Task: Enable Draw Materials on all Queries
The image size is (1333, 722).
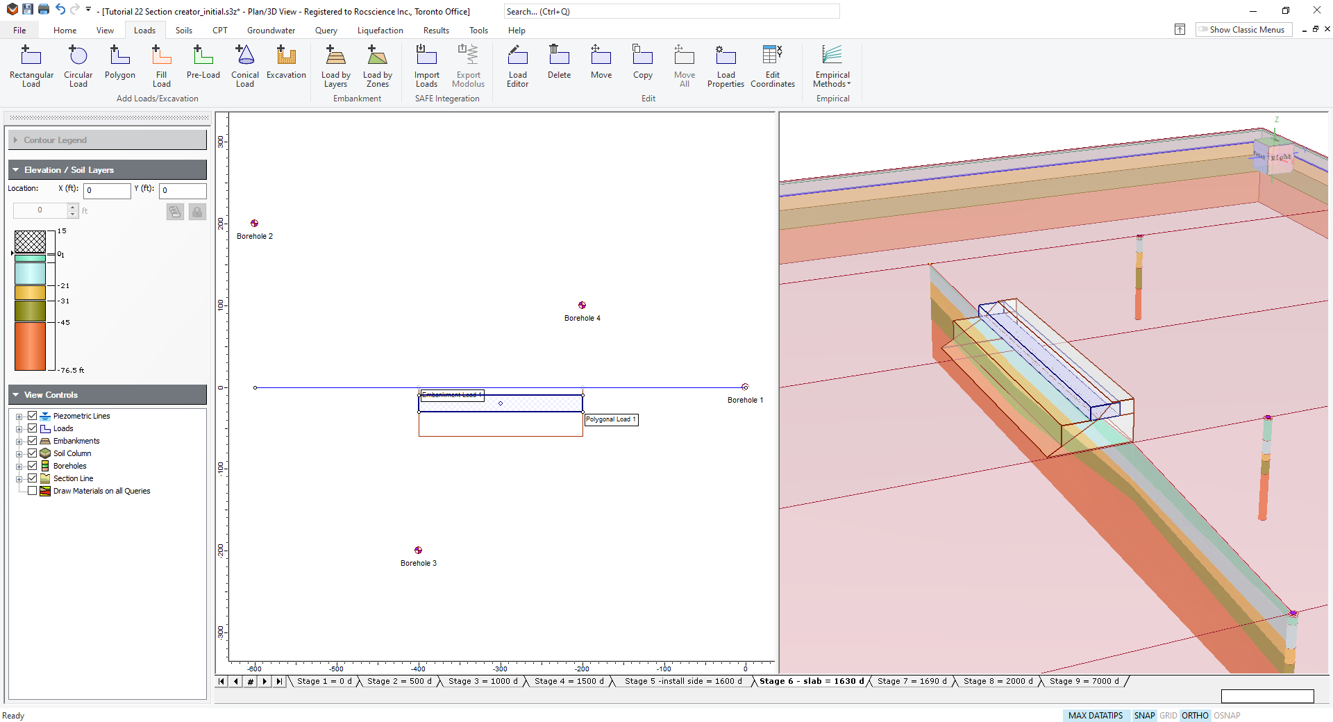Action: 32,491
